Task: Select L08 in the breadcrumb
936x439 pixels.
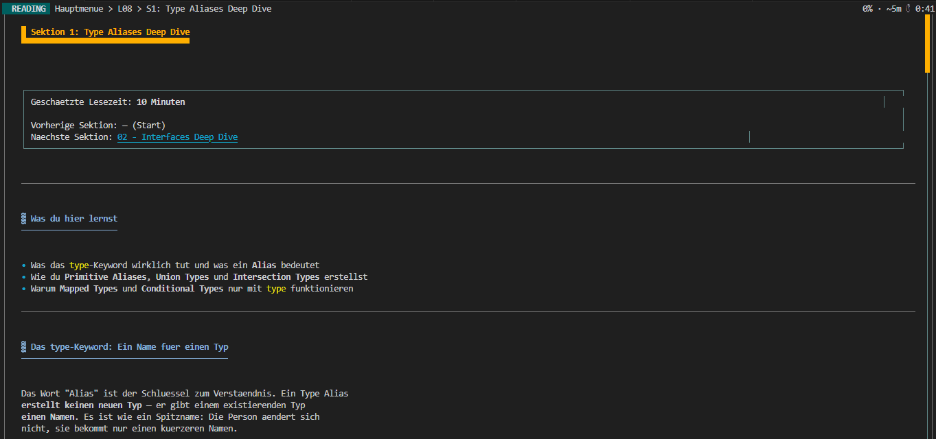Action: 125,9
